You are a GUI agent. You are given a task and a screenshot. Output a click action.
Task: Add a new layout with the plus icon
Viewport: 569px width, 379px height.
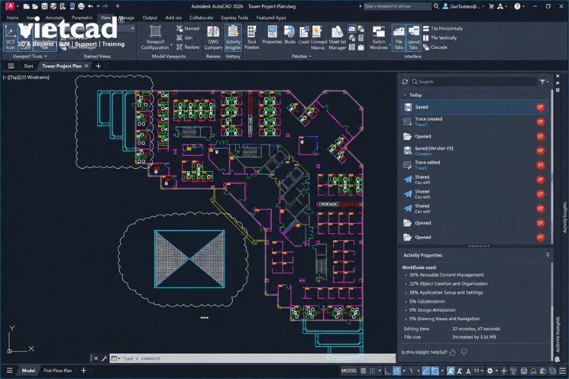(x=83, y=370)
